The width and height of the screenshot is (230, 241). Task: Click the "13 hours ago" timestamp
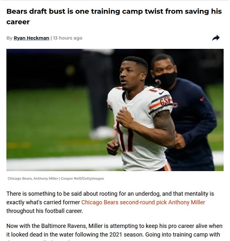(x=68, y=38)
